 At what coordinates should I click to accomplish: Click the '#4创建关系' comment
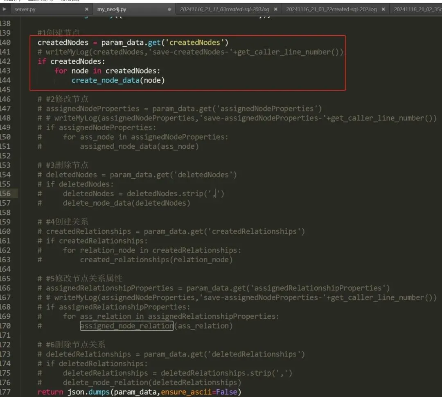(63, 222)
